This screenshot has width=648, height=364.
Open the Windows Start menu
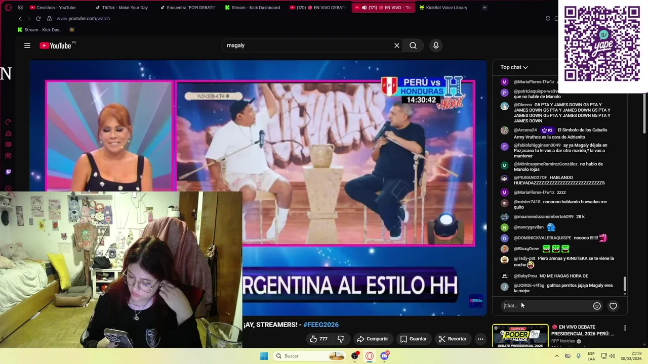(x=264, y=356)
